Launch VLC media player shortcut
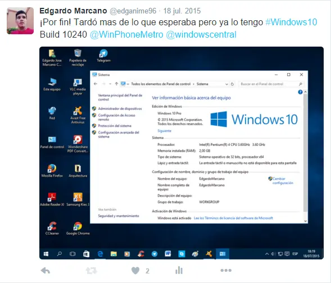 [78, 86]
